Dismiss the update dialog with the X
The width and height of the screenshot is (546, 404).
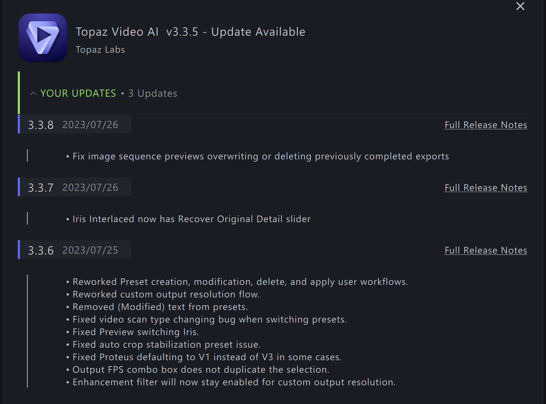(520, 6)
